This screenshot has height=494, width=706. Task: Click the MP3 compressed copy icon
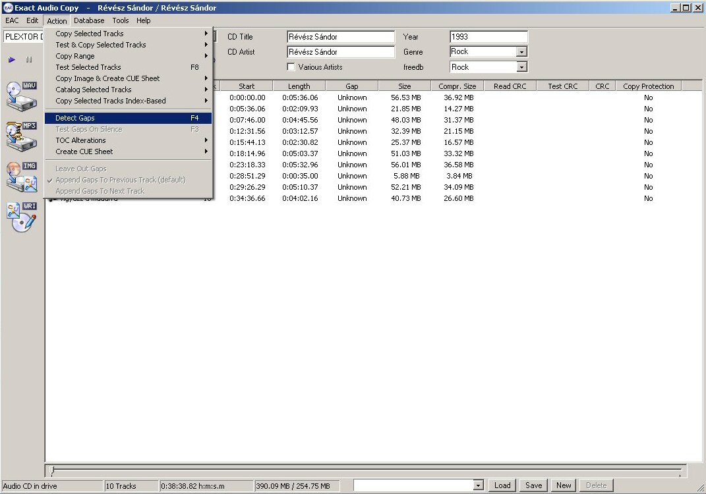click(x=21, y=136)
